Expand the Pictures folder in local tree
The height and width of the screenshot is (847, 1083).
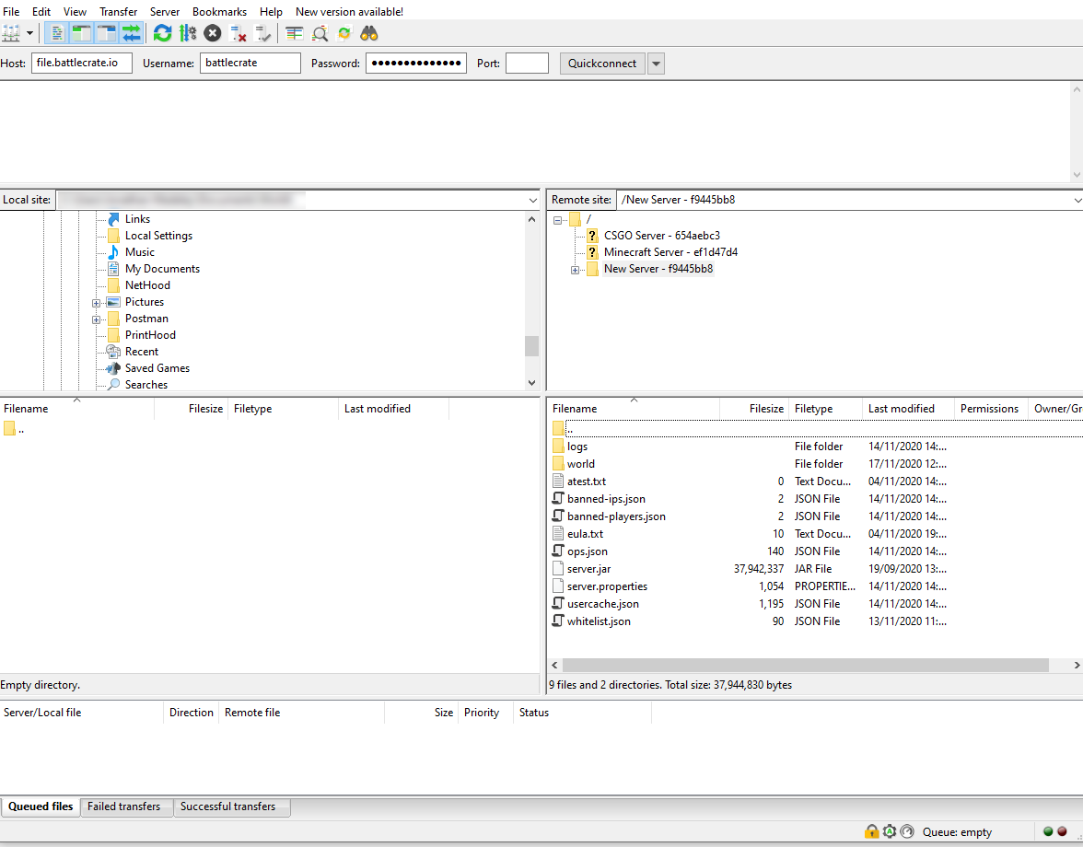click(96, 302)
